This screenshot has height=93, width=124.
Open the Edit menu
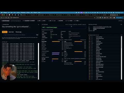tap(12, 13)
